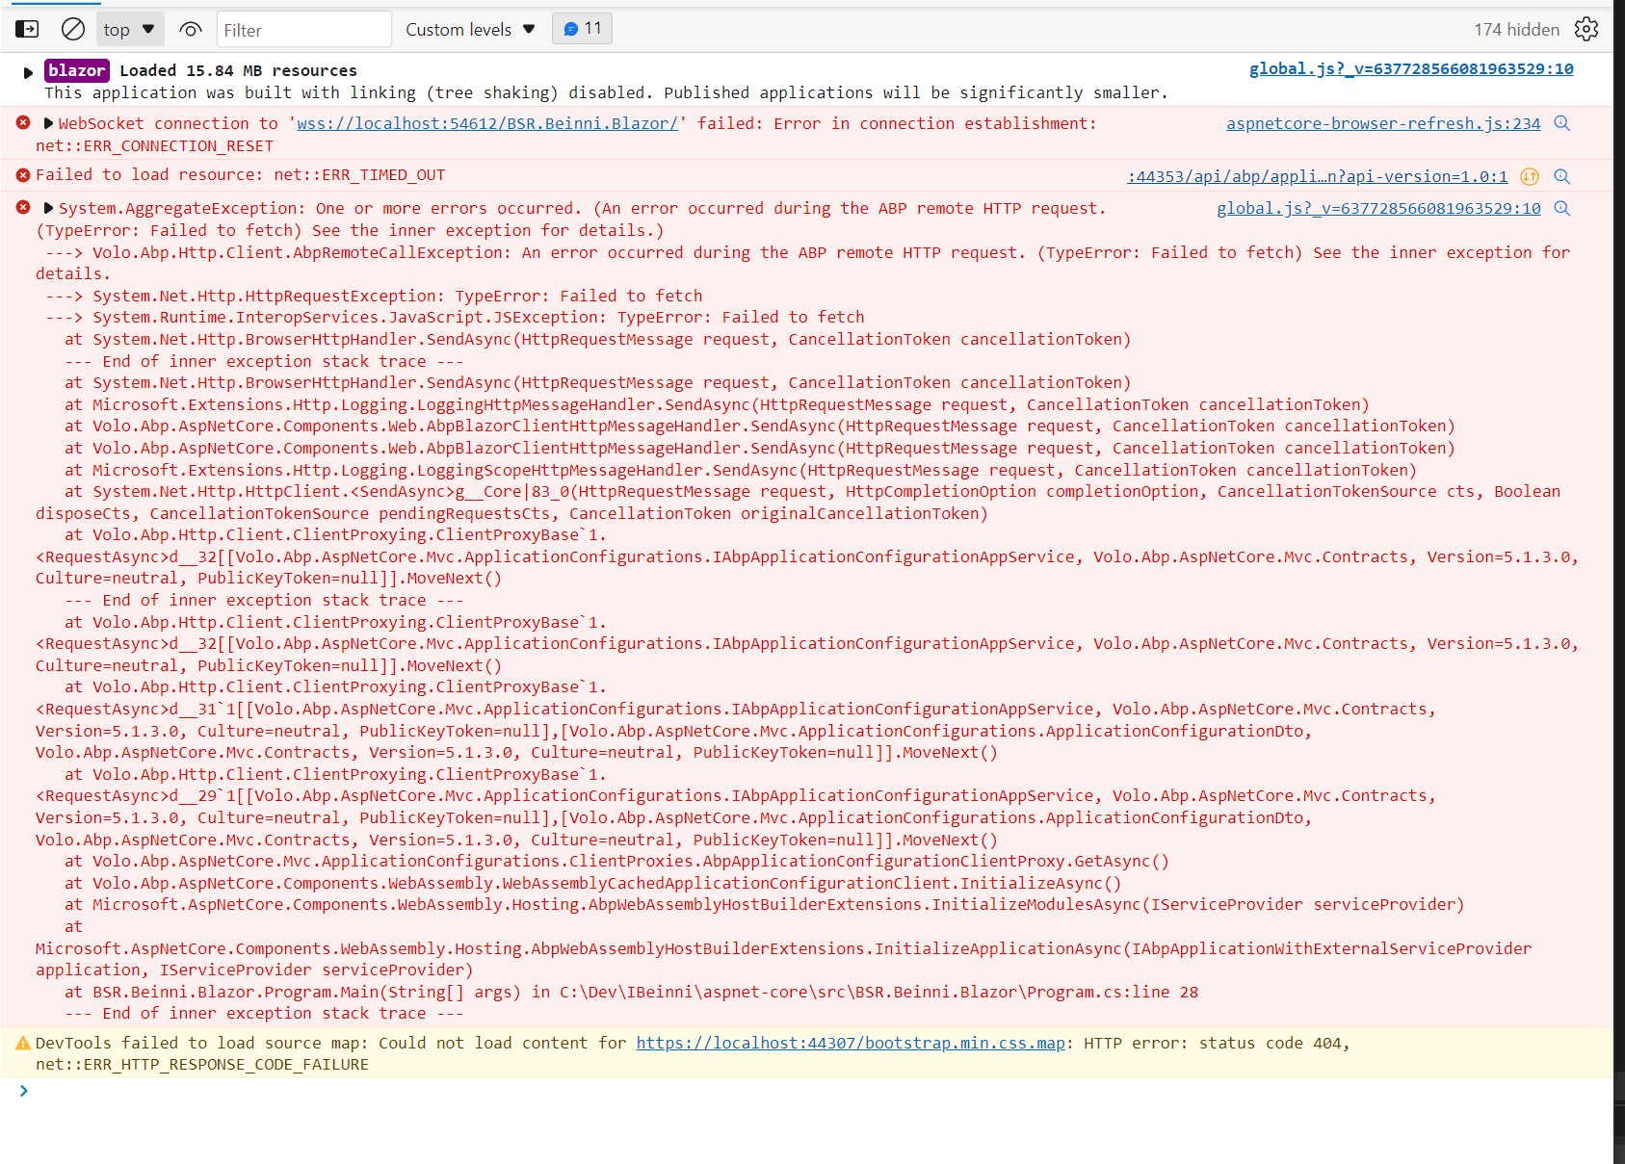Clear the console messages
This screenshot has height=1164, width=1625.
coord(72,29)
